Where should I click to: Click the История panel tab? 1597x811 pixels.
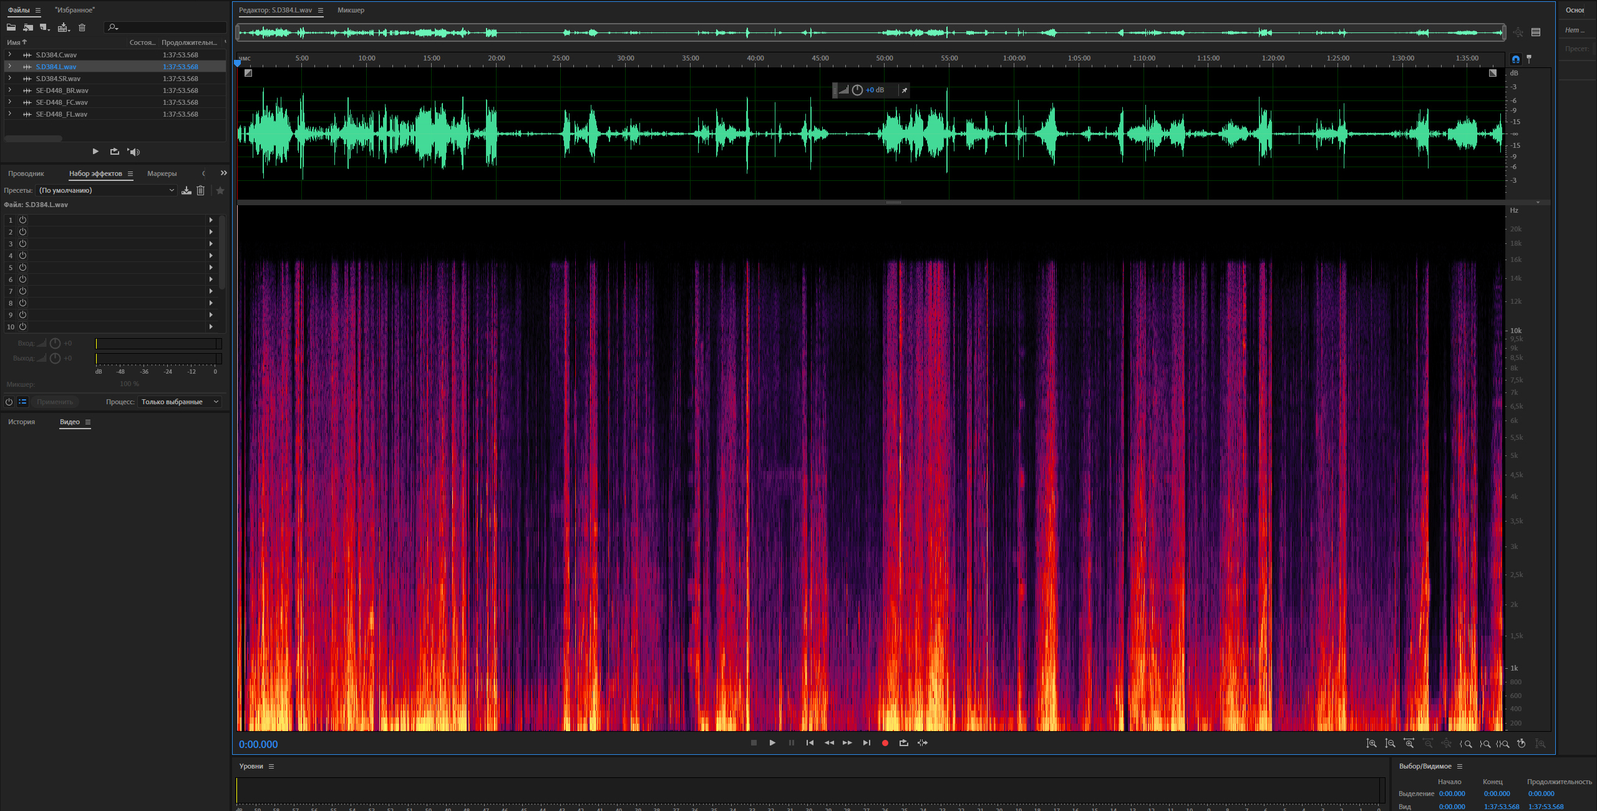coord(21,422)
